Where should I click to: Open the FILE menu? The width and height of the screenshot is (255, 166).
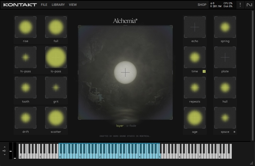pos(44,5)
